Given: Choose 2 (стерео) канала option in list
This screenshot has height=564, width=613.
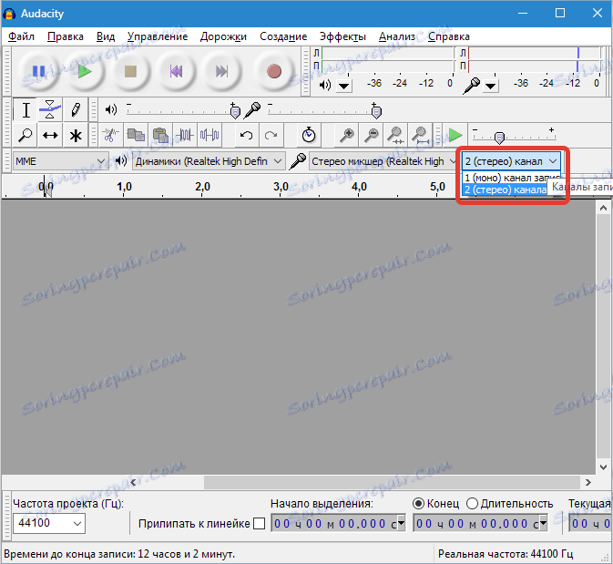Looking at the screenshot, I should tap(506, 190).
